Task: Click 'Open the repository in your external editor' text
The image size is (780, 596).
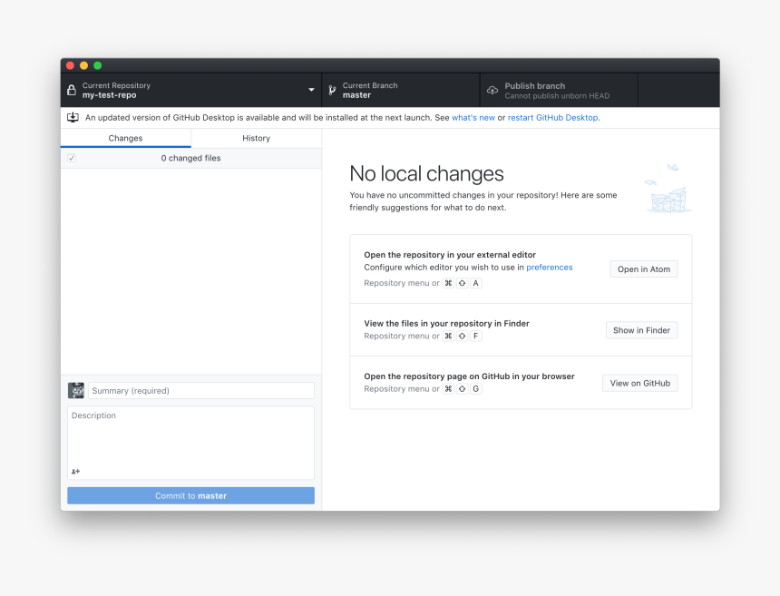Action: coord(450,255)
